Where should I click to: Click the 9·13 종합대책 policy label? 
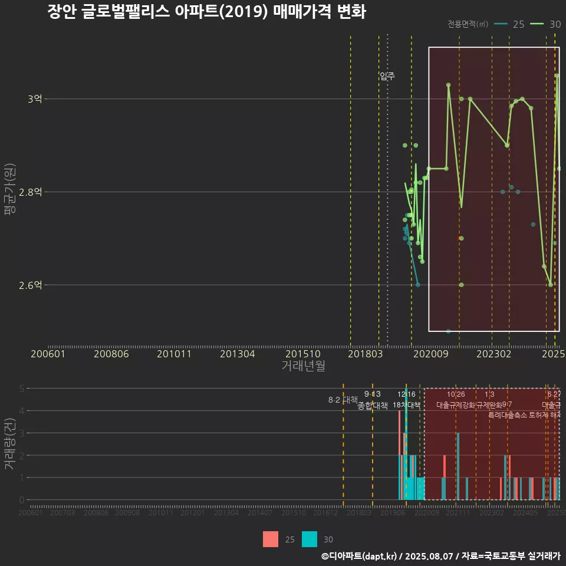point(373,400)
